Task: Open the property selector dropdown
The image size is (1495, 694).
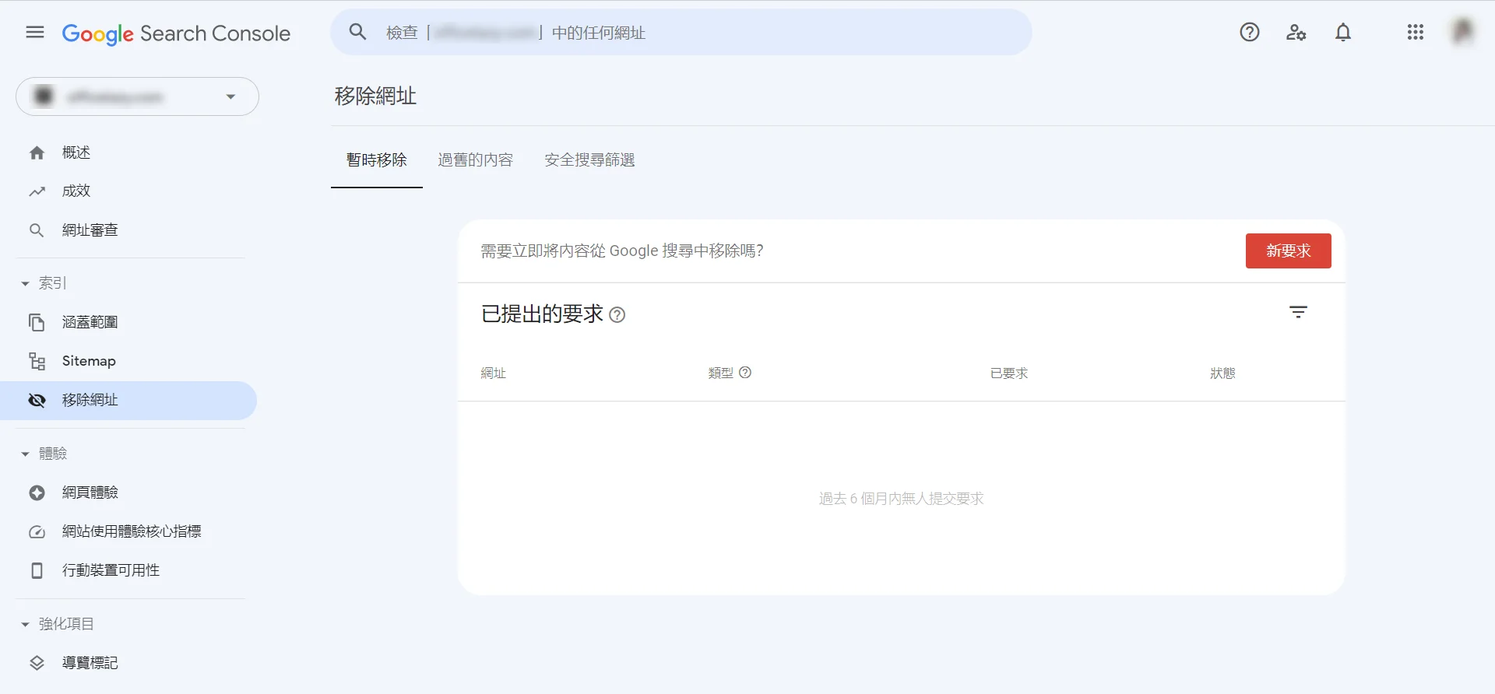Action: coord(137,96)
